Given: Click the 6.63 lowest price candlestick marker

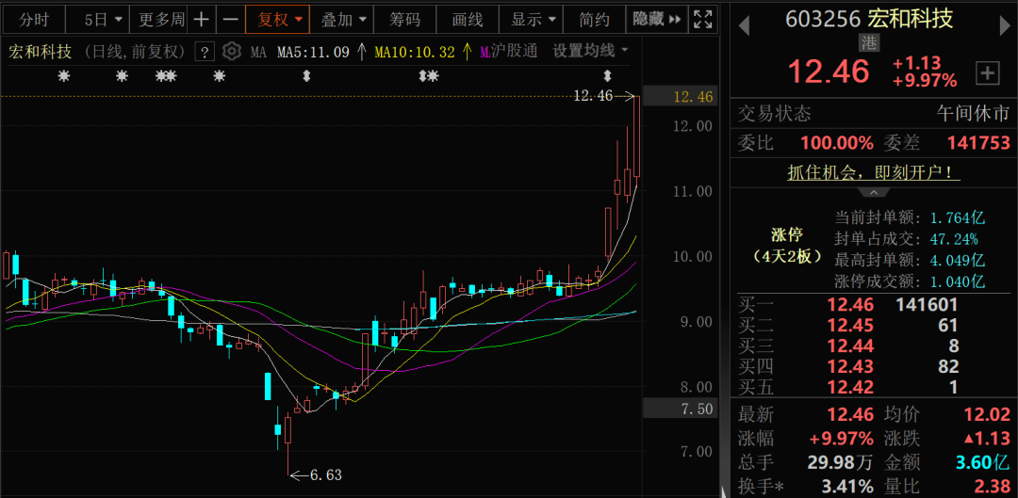Looking at the screenshot, I should 316,475.
